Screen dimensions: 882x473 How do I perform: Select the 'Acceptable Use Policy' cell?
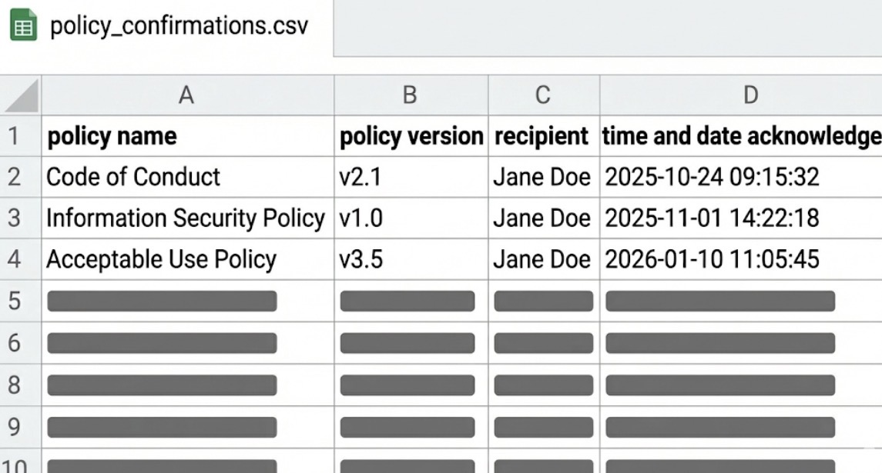pyautogui.click(x=187, y=259)
